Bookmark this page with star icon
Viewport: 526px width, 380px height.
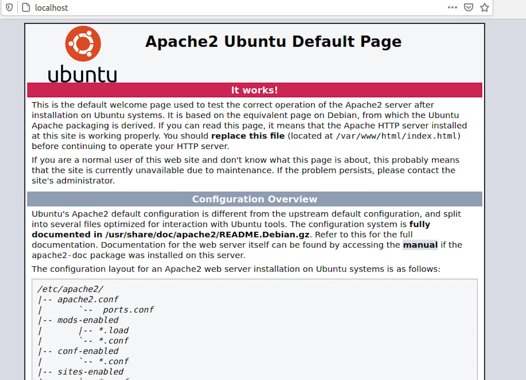point(485,7)
